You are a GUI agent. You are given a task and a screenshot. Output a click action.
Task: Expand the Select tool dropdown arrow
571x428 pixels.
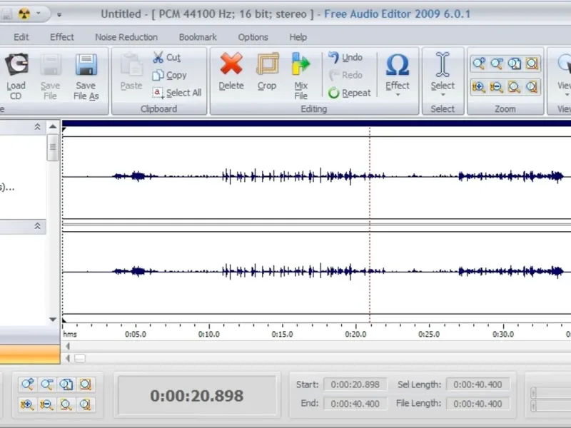[443, 95]
